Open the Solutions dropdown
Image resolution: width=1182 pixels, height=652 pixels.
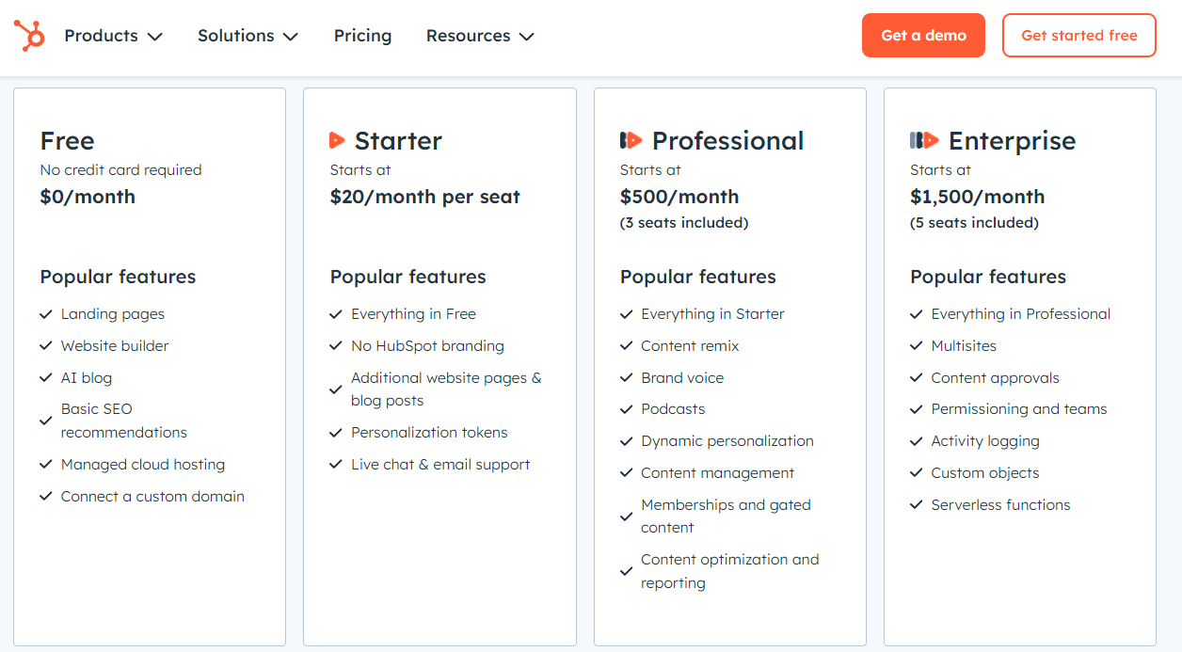(247, 36)
